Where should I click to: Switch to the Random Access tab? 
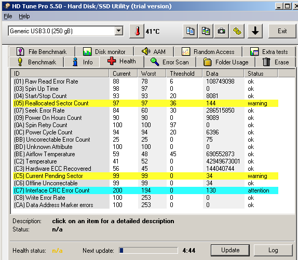pos(208,52)
